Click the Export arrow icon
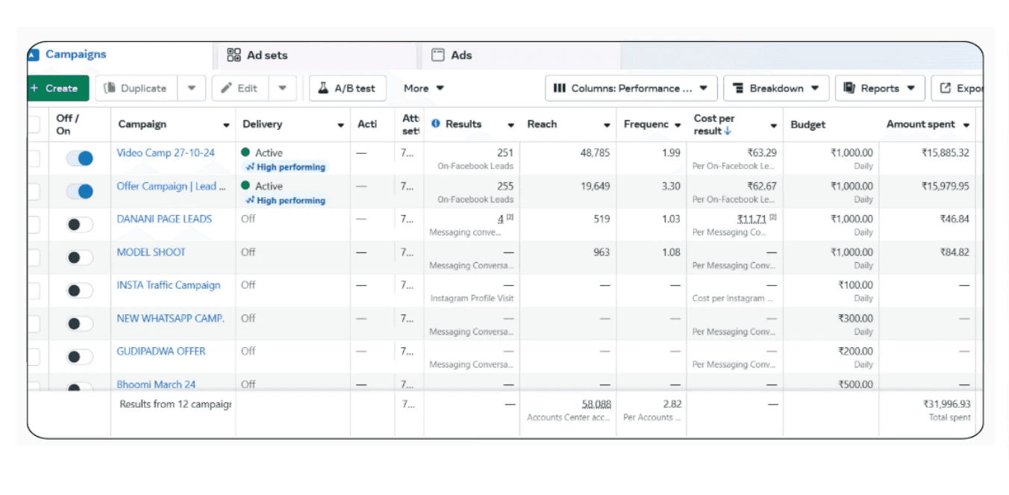This screenshot has width=1009, height=495. point(946,88)
